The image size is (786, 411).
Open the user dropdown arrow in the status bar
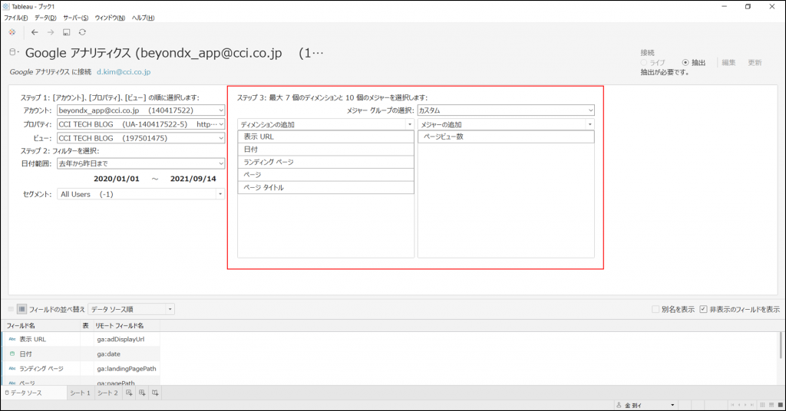pos(672,405)
